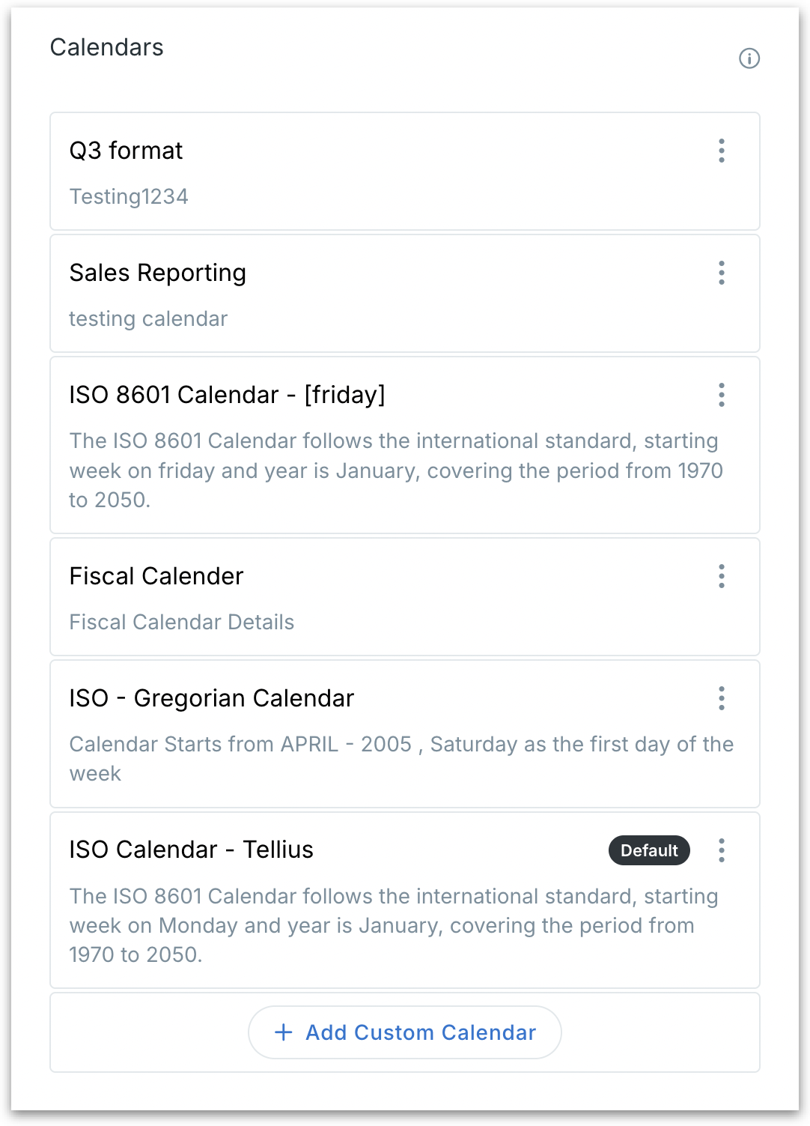Click the testing calendar description text
Screen dimensions: 810x1126
(x=148, y=318)
